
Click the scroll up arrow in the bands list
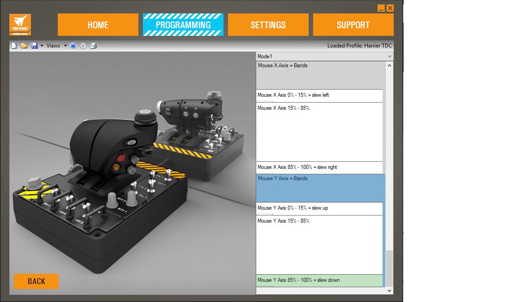point(389,65)
